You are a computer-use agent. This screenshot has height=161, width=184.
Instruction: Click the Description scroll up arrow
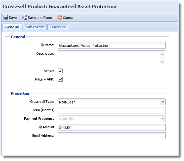[162, 55]
